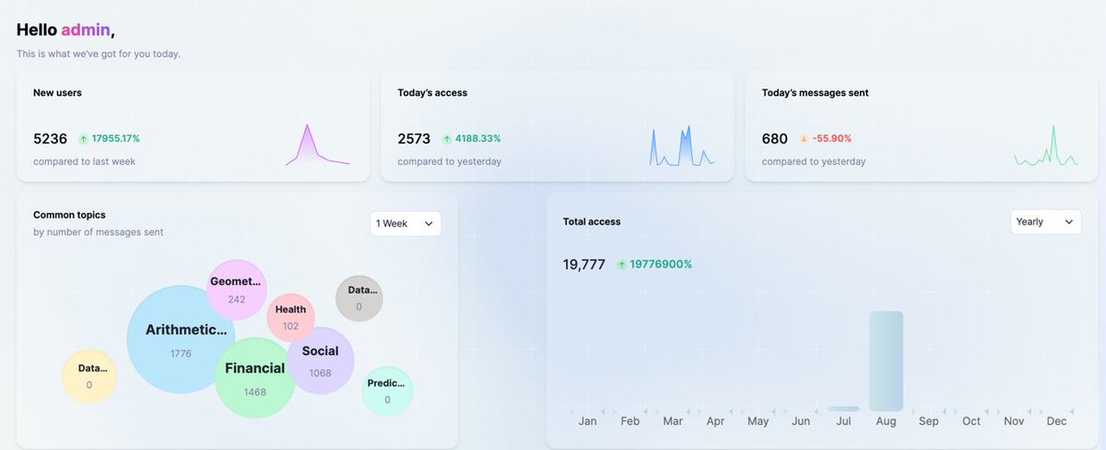1106x450 pixels.
Task: Click the Total access heading
Action: 592,221
